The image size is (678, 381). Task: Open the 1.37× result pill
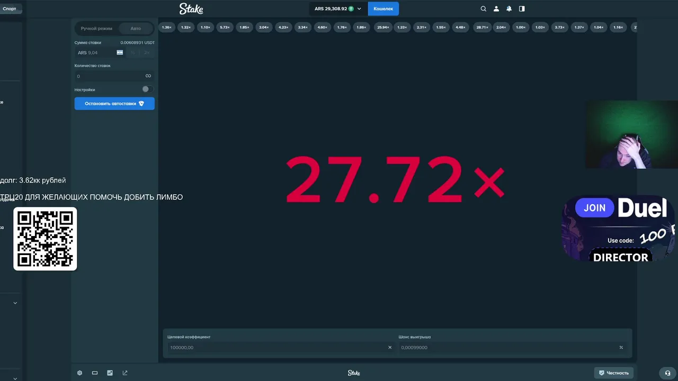579,27
